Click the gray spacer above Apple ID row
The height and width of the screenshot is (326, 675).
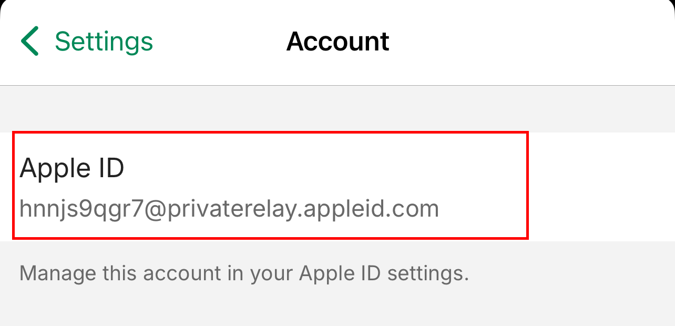336,109
